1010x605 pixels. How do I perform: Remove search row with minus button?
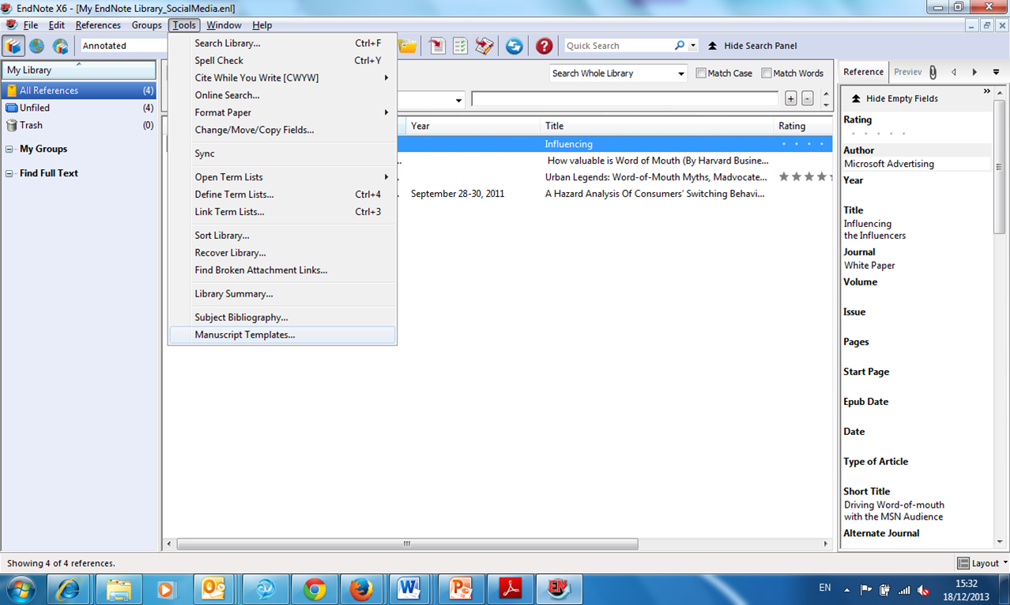[x=808, y=99]
